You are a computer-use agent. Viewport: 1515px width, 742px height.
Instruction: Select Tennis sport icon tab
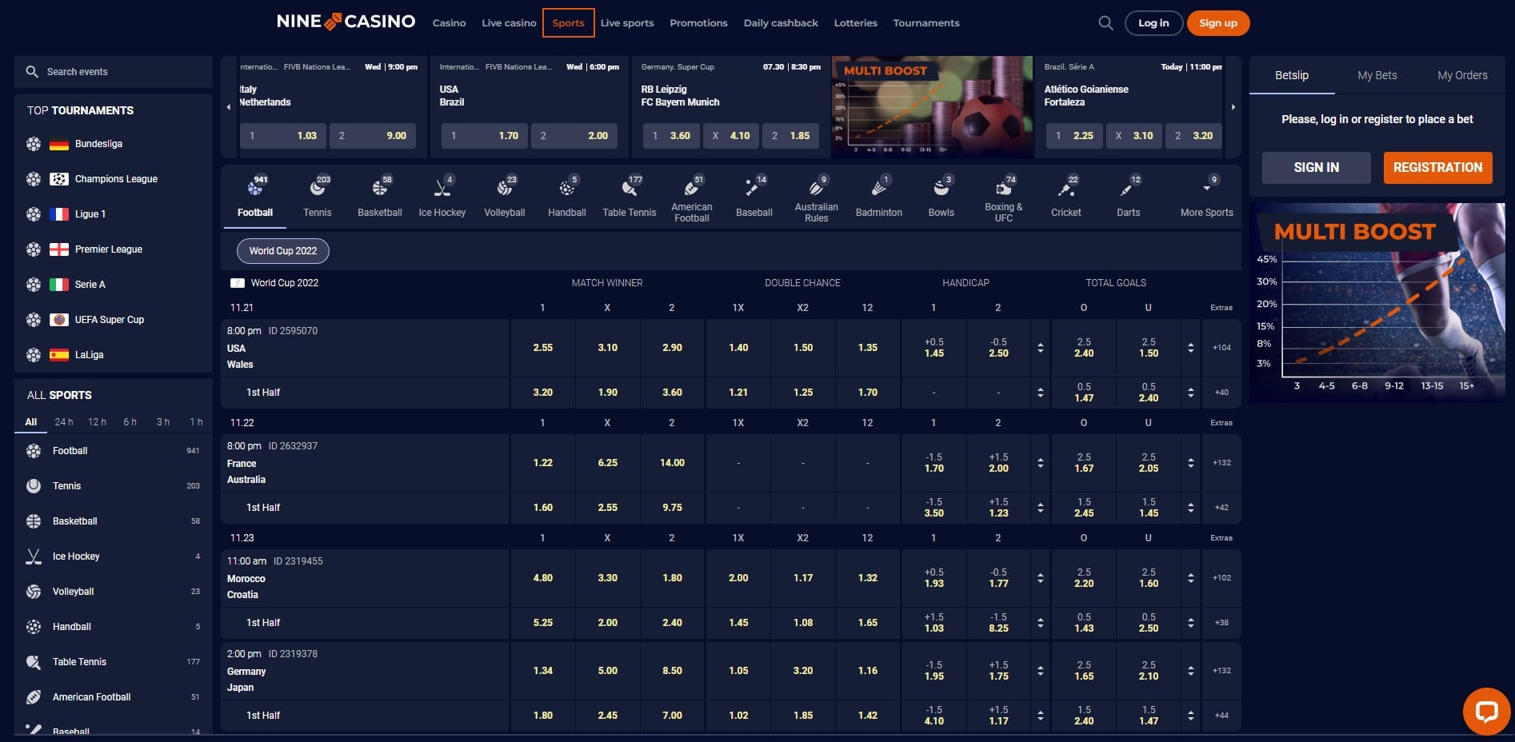318,197
